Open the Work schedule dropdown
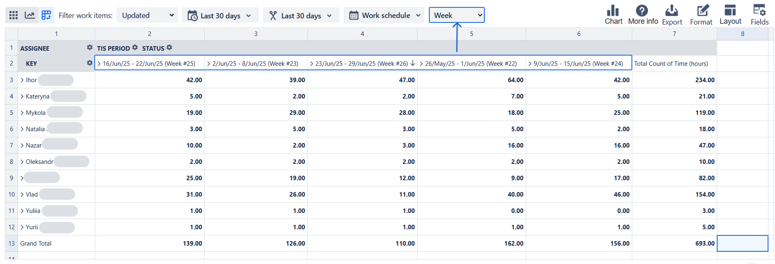 (384, 15)
